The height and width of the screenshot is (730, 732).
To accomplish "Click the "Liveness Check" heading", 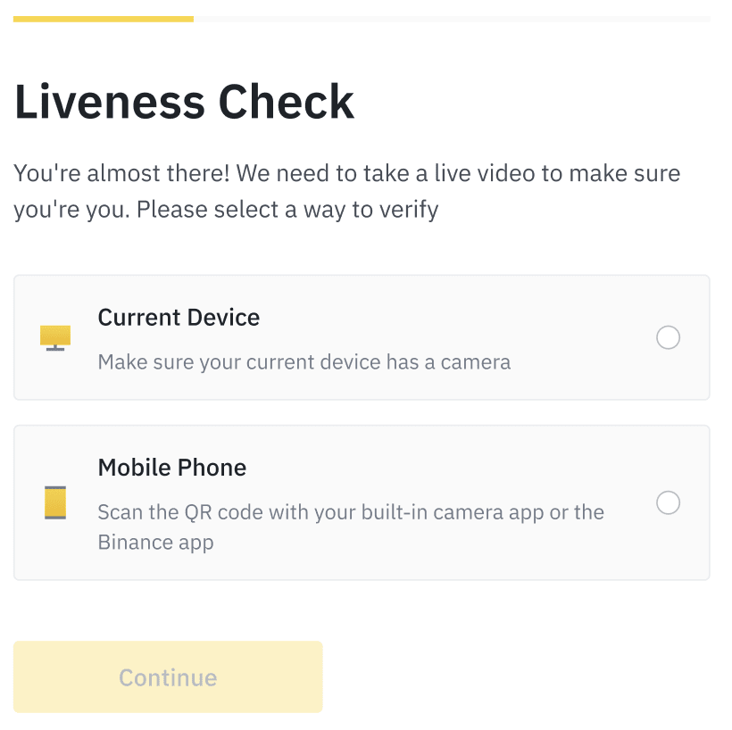I will point(184,102).
